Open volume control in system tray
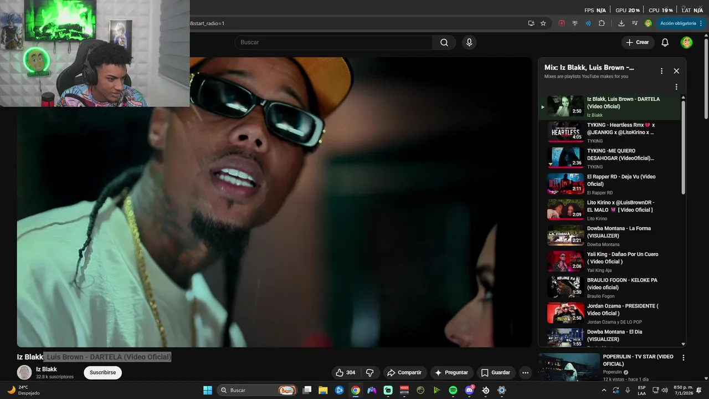 click(665, 390)
